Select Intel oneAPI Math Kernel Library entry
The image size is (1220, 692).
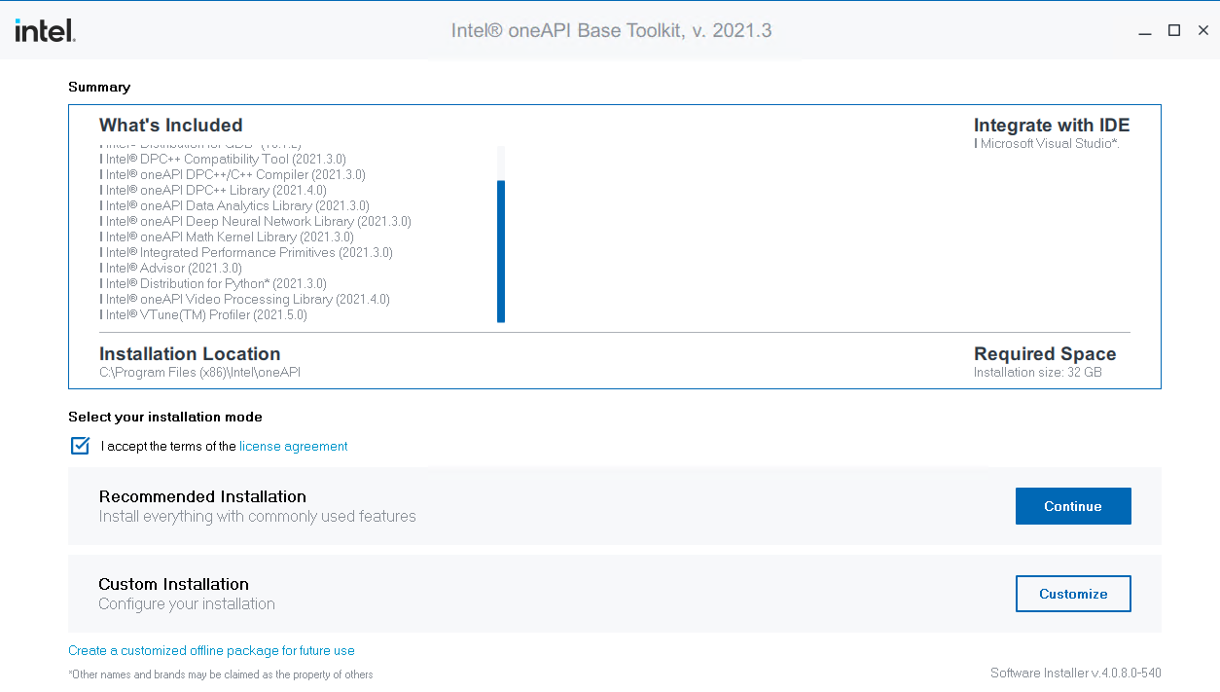[227, 237]
